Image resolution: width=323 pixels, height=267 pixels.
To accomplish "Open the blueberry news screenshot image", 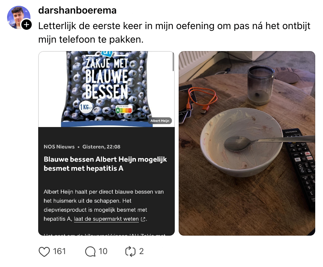I will click(x=106, y=144).
